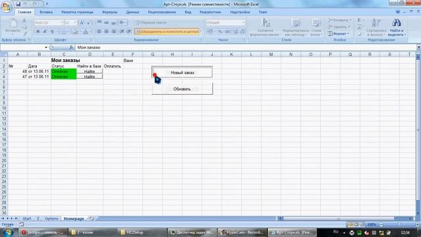Click the zoom level 100% button
The image size is (421, 237).
pos(371,224)
